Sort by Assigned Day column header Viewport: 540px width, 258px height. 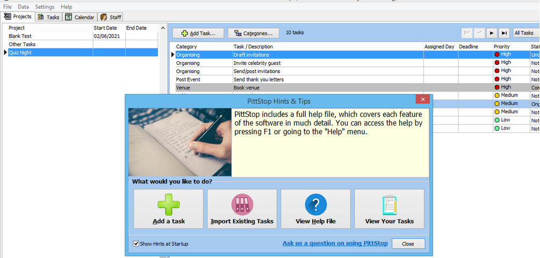pyautogui.click(x=441, y=47)
